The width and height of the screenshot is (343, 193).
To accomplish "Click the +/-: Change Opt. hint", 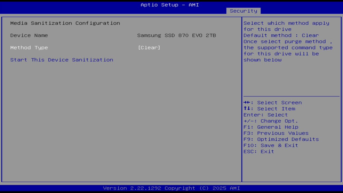I will [271, 121].
